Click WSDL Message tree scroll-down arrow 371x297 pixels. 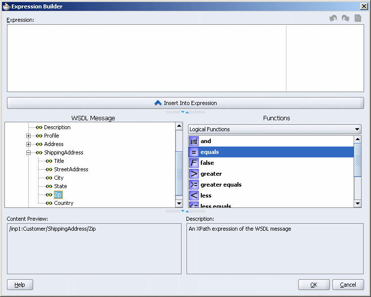[179, 203]
